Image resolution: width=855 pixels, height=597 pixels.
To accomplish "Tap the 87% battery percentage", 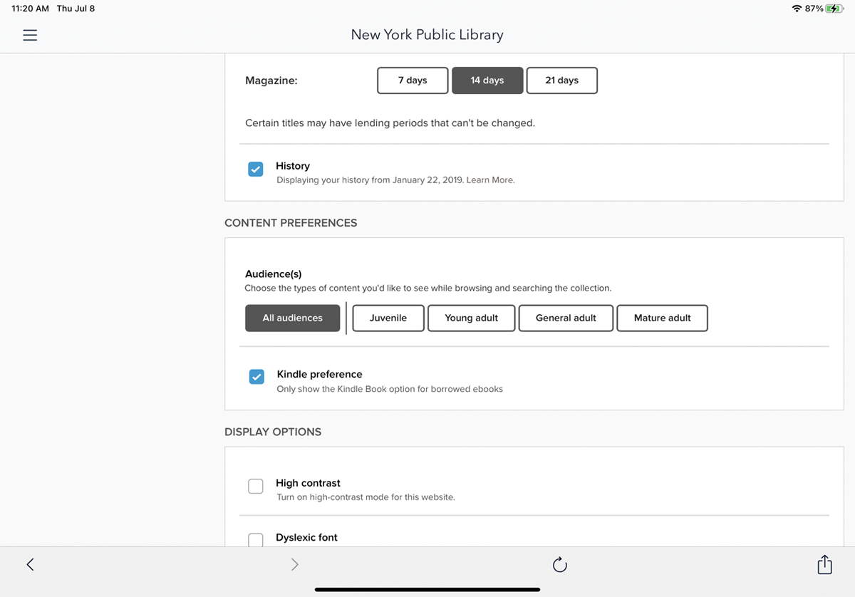I will (814, 9).
